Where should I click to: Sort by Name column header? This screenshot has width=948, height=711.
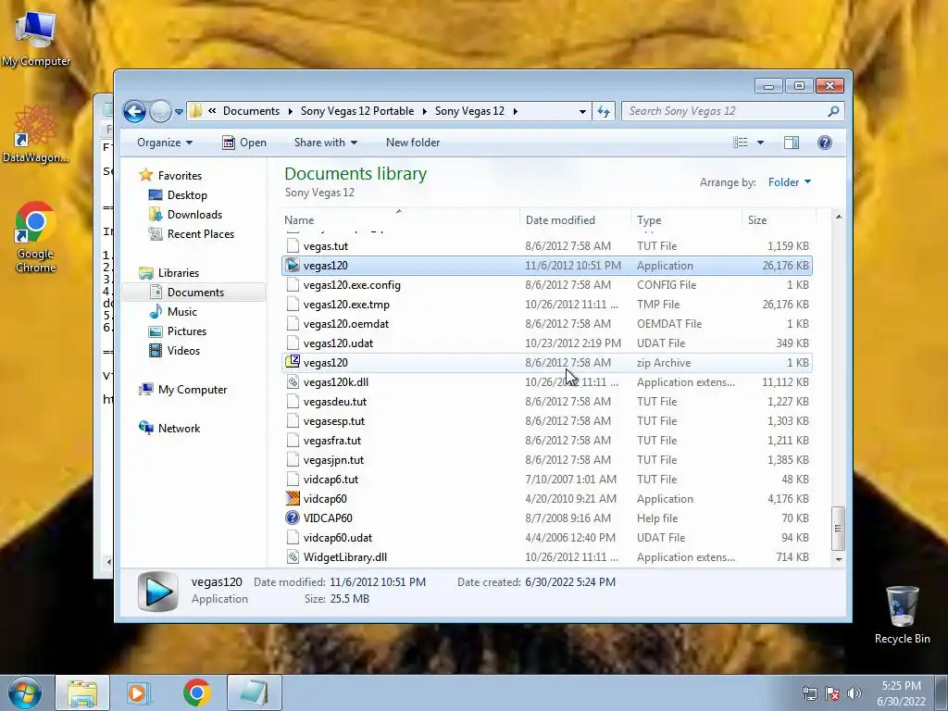coord(401,220)
